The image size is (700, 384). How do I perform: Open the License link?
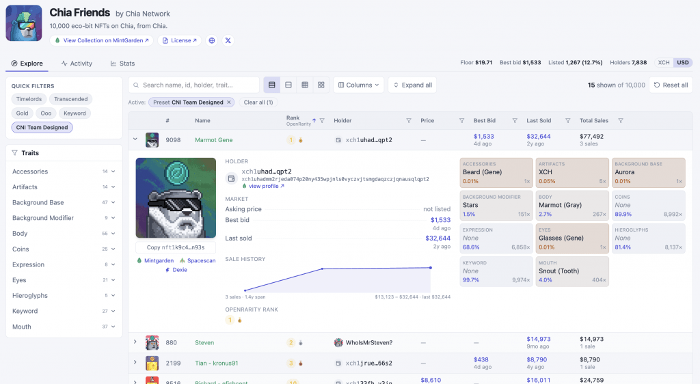(x=180, y=40)
